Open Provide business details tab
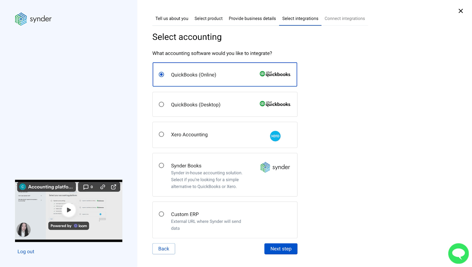This screenshot has height=267, width=472. pos(252,19)
